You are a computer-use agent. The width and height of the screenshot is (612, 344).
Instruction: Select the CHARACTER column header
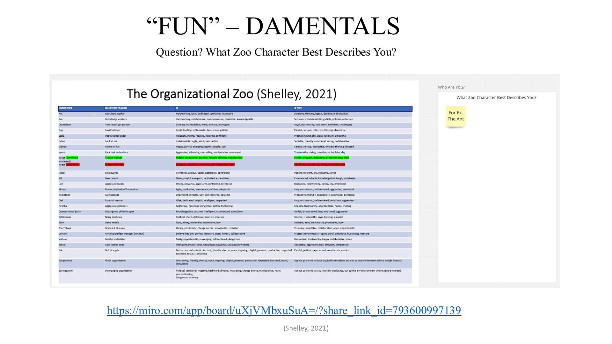click(x=65, y=108)
